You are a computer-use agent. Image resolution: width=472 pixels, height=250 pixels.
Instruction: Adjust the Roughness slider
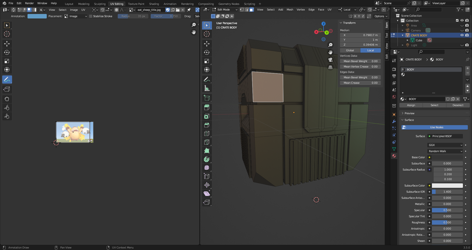coord(447,222)
